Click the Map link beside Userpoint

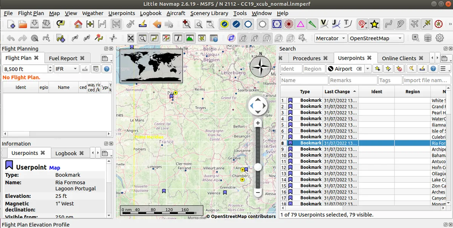tap(54, 168)
